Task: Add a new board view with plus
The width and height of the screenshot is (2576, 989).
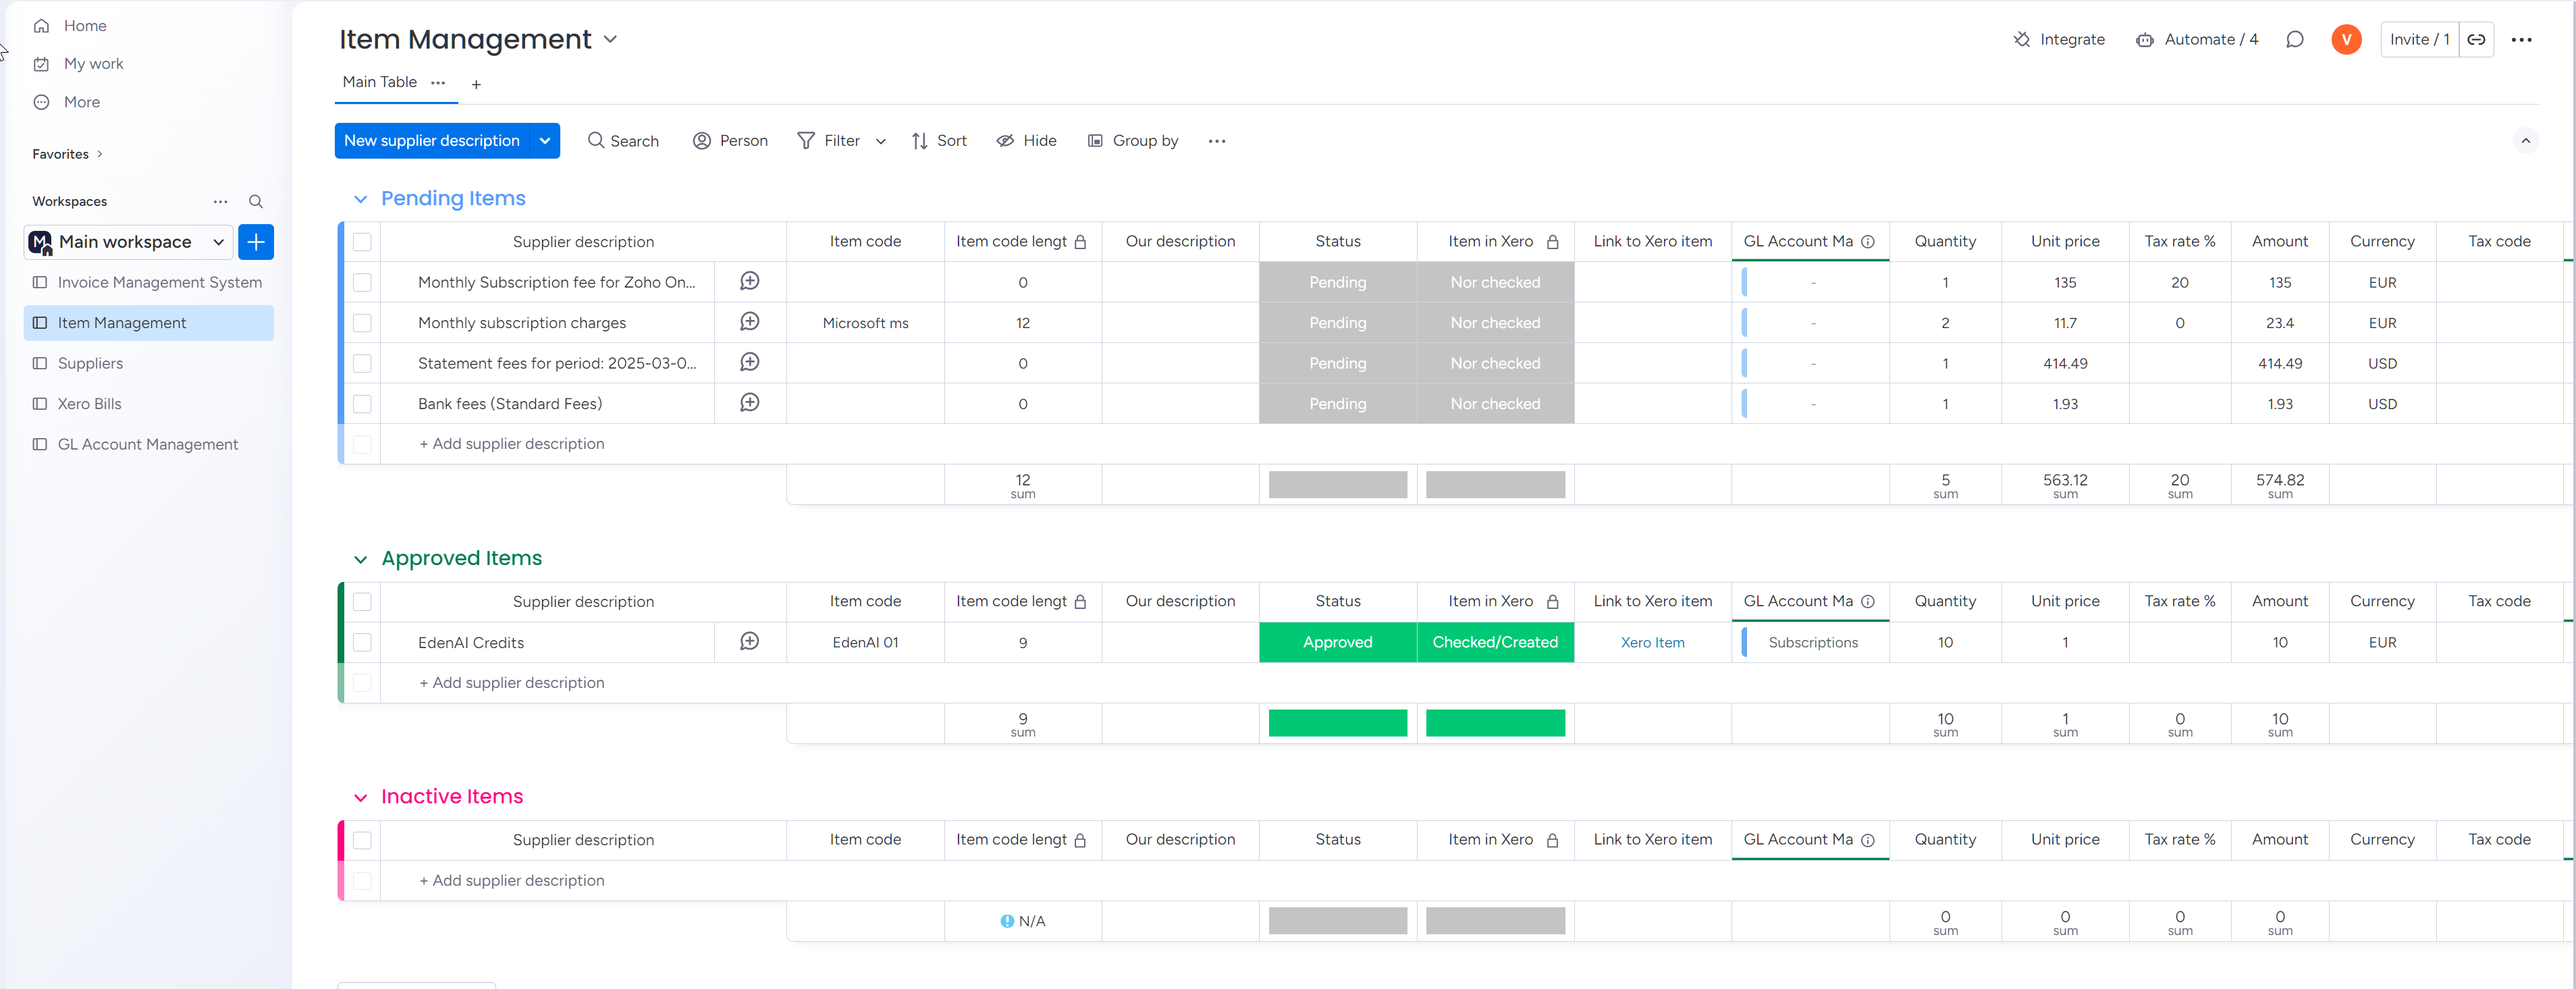Action: (x=476, y=85)
